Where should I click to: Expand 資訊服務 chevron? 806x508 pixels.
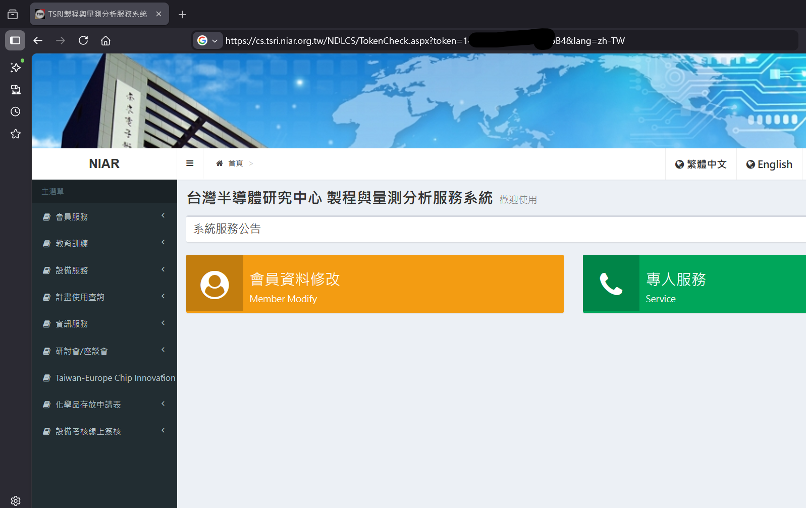(163, 323)
